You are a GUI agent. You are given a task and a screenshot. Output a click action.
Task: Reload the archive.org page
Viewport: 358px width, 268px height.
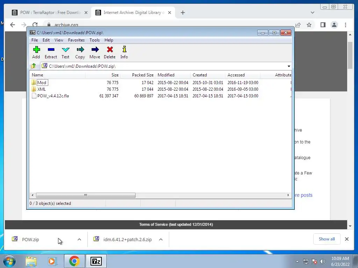tap(35, 25)
